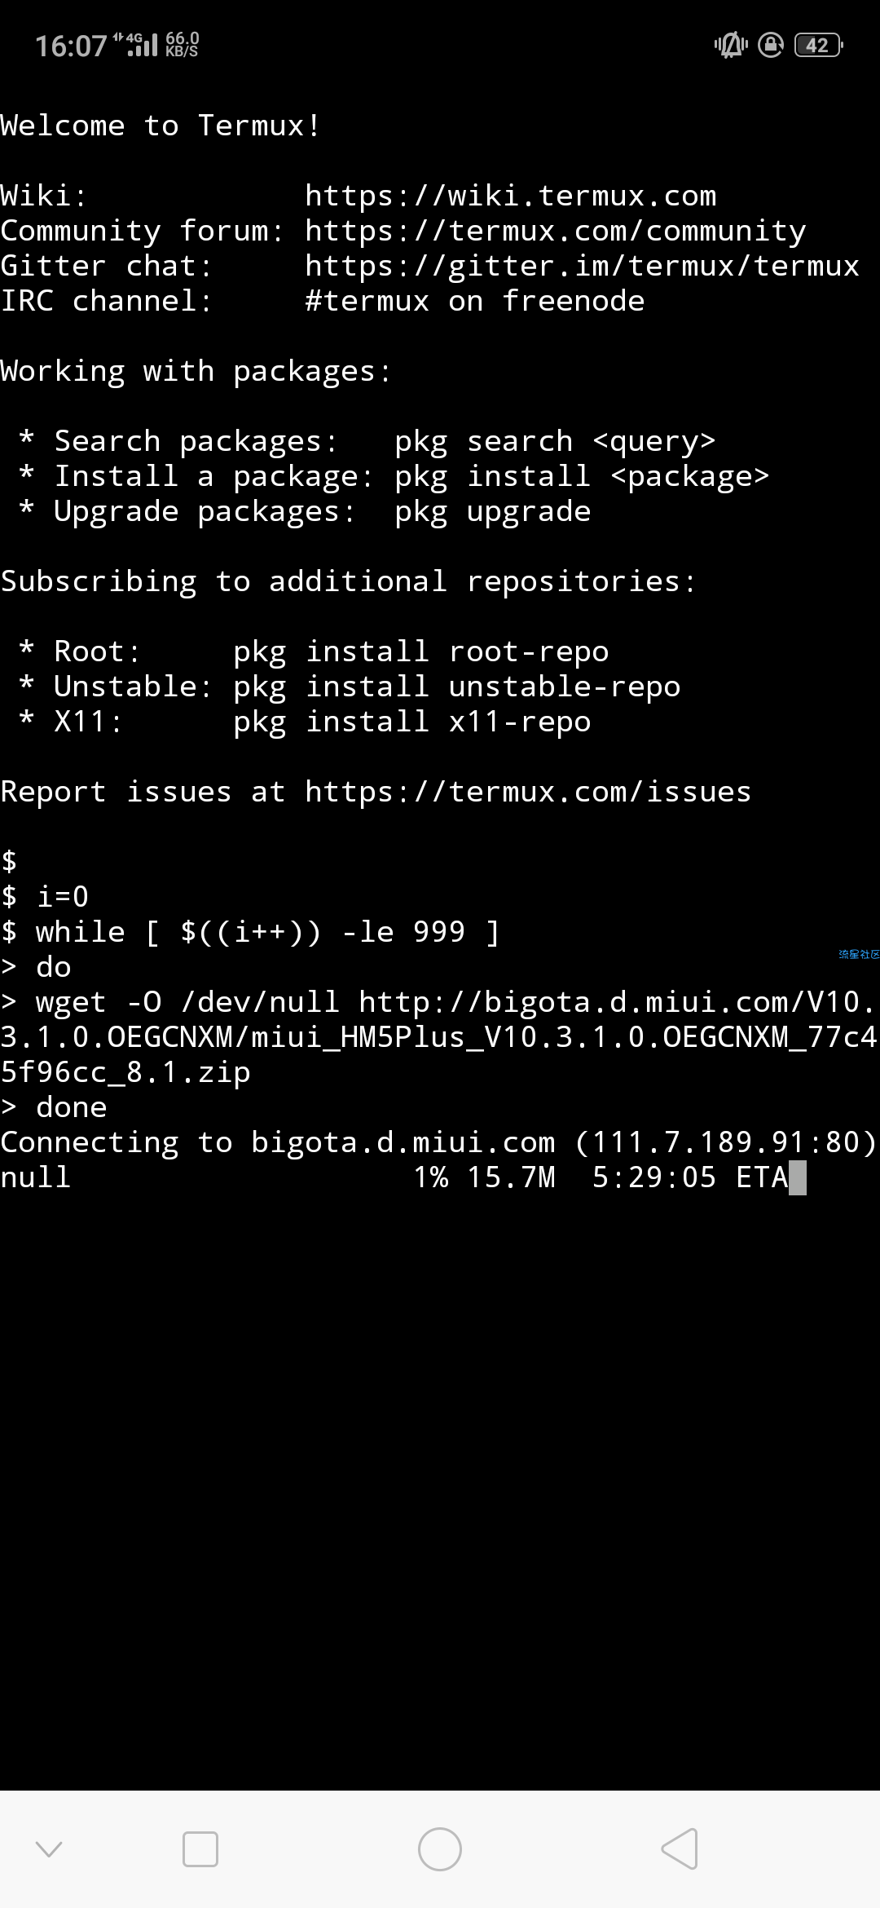Tap the terminal cursor after ETA

pos(799,1178)
